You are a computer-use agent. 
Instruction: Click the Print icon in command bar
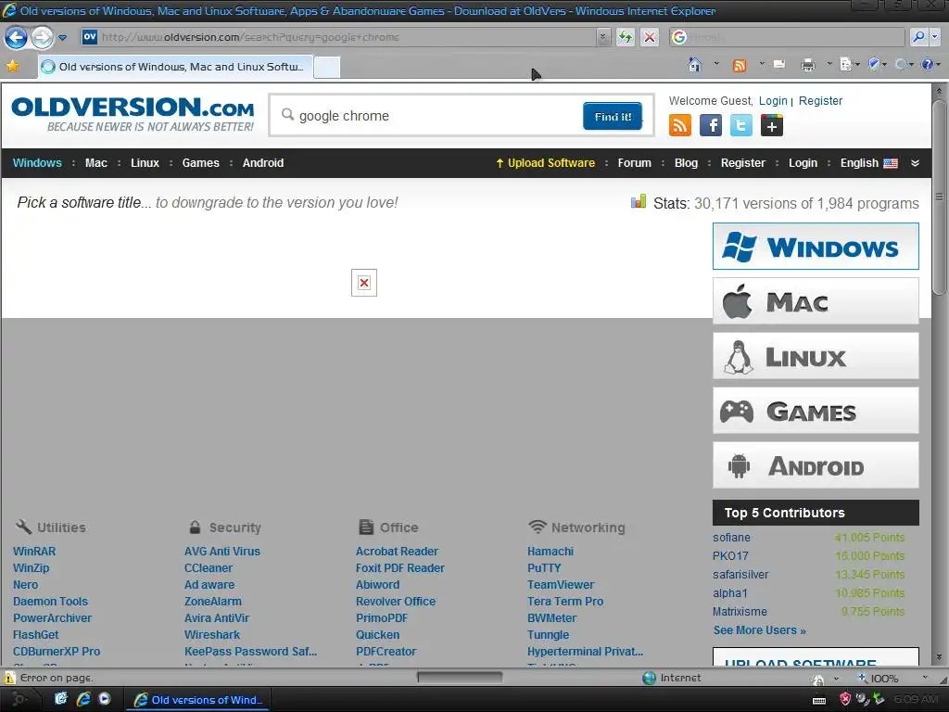[808, 65]
